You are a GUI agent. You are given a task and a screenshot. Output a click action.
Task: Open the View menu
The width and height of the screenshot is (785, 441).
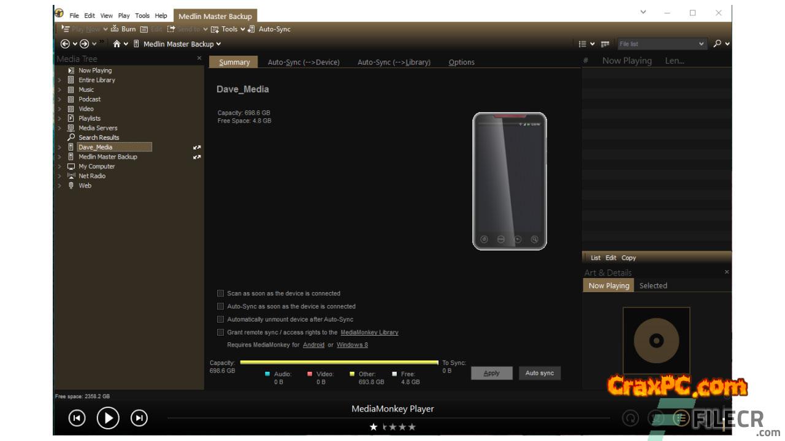tap(106, 15)
